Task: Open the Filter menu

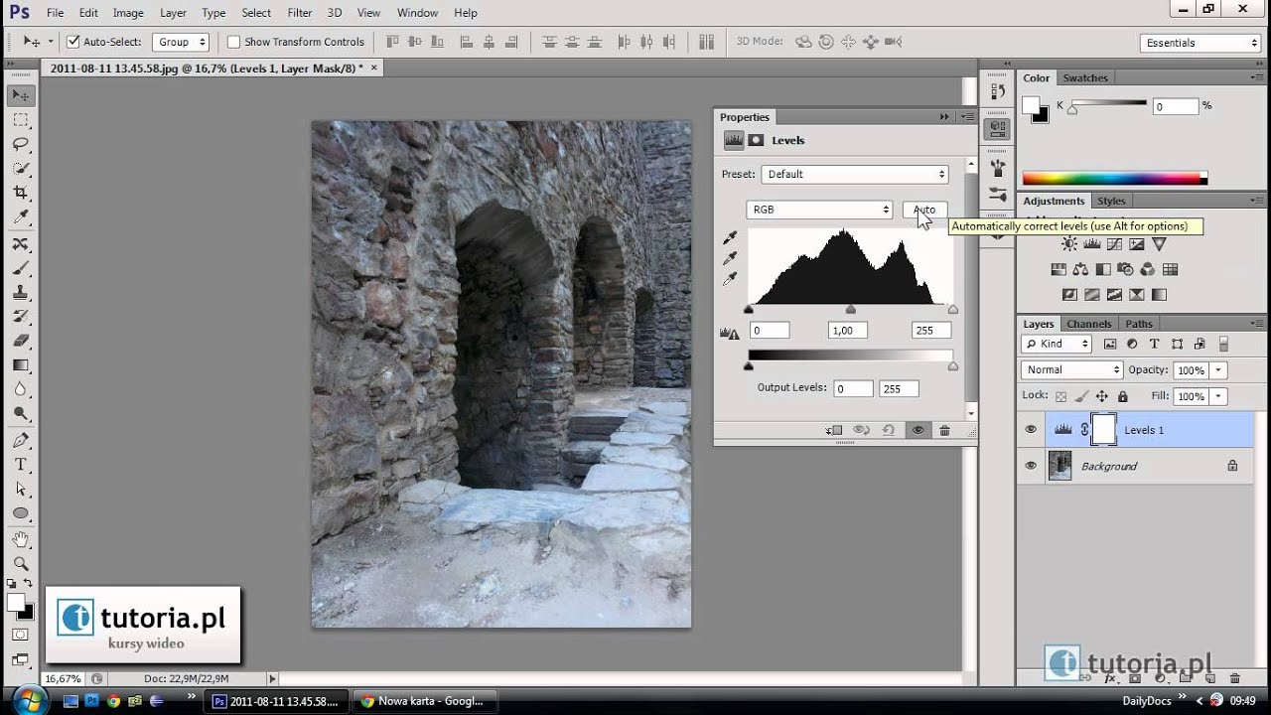Action: [300, 13]
